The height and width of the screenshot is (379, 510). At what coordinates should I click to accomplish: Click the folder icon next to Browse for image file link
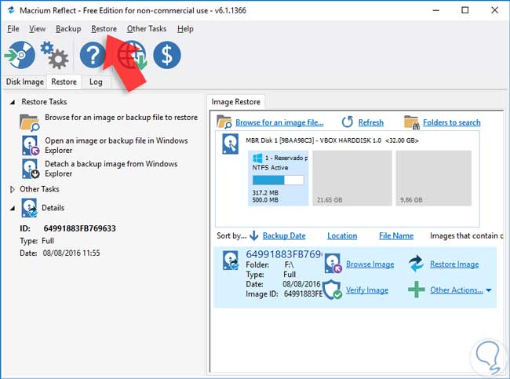click(x=224, y=122)
